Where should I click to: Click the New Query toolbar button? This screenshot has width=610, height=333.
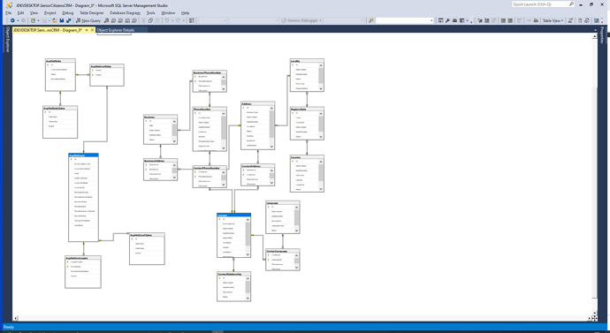[88, 20]
